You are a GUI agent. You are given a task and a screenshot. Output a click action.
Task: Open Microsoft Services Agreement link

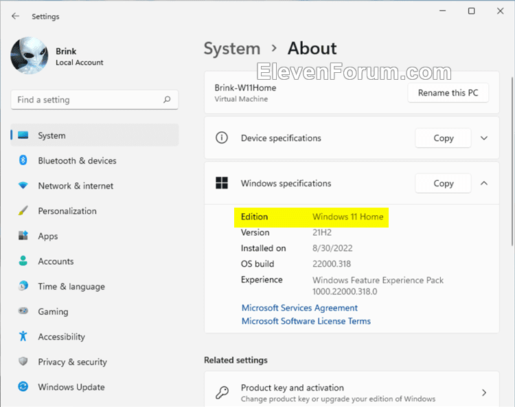point(299,308)
